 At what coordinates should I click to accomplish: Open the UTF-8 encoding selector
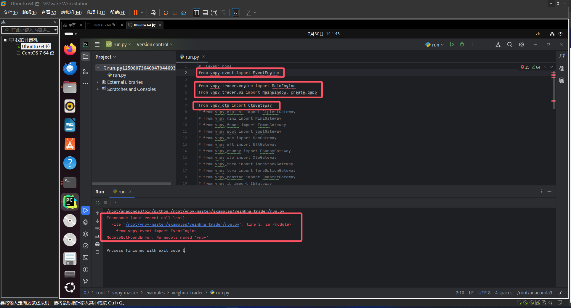coord(484,293)
